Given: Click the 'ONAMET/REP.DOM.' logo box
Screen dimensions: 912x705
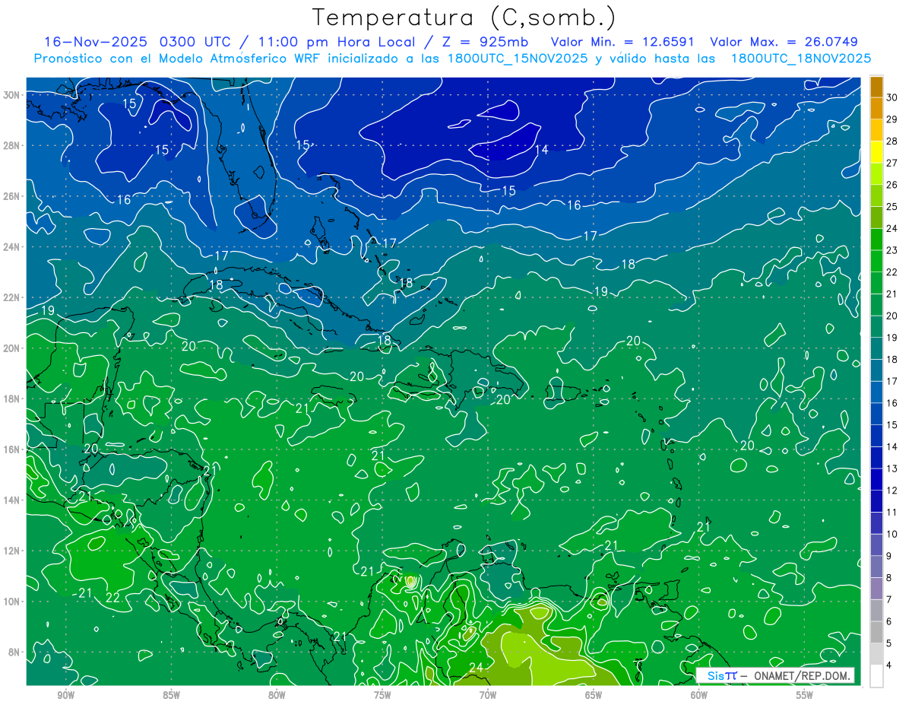Looking at the screenshot, I should (776, 675).
